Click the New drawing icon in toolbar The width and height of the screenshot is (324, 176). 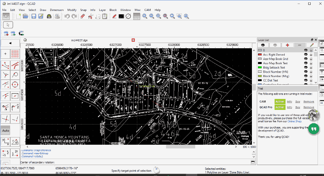click(19, 16)
